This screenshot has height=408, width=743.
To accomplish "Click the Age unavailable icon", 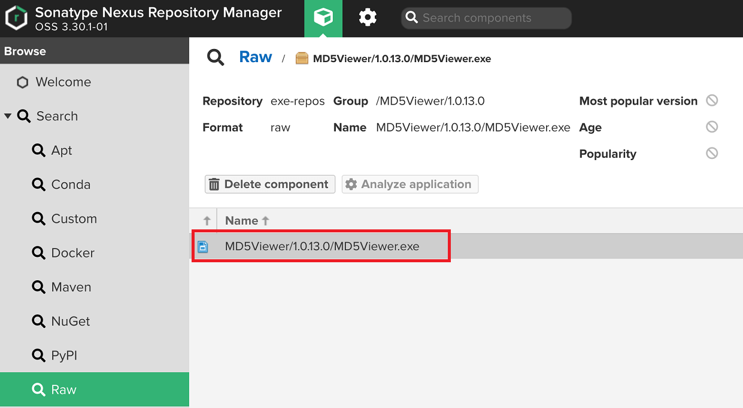I will pyautogui.click(x=712, y=127).
